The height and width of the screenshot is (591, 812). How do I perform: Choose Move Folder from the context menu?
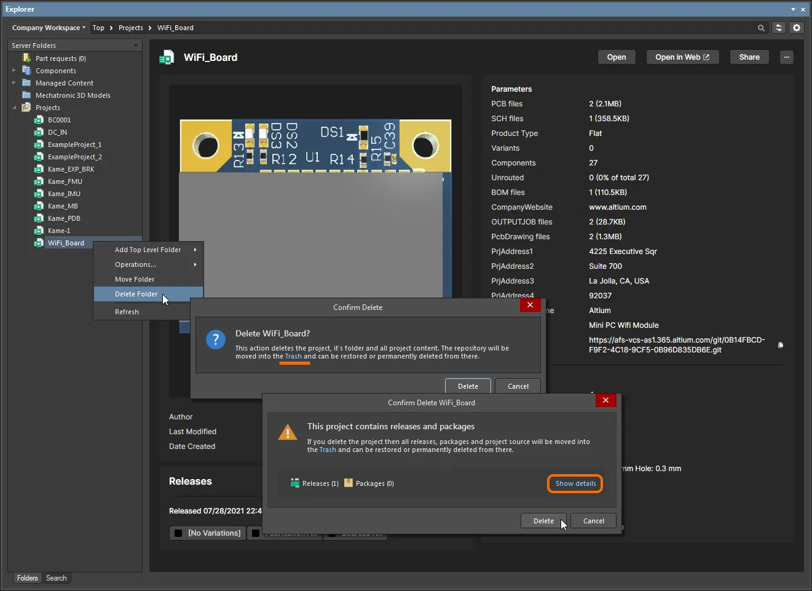coord(148,279)
